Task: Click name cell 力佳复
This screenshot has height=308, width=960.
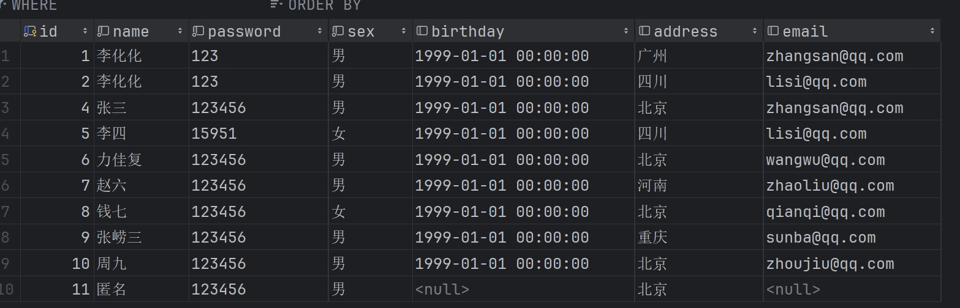Action: pos(141,159)
